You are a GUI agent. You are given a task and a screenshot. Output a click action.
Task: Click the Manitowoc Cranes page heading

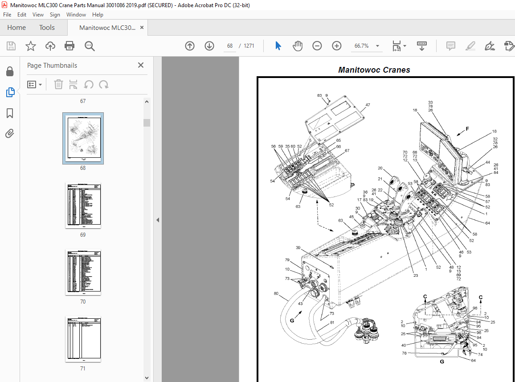[x=374, y=70]
